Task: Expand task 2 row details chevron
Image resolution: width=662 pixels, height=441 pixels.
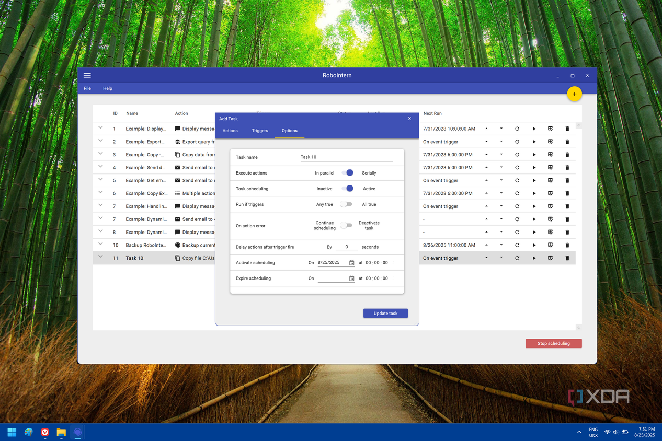Action: [x=100, y=140]
